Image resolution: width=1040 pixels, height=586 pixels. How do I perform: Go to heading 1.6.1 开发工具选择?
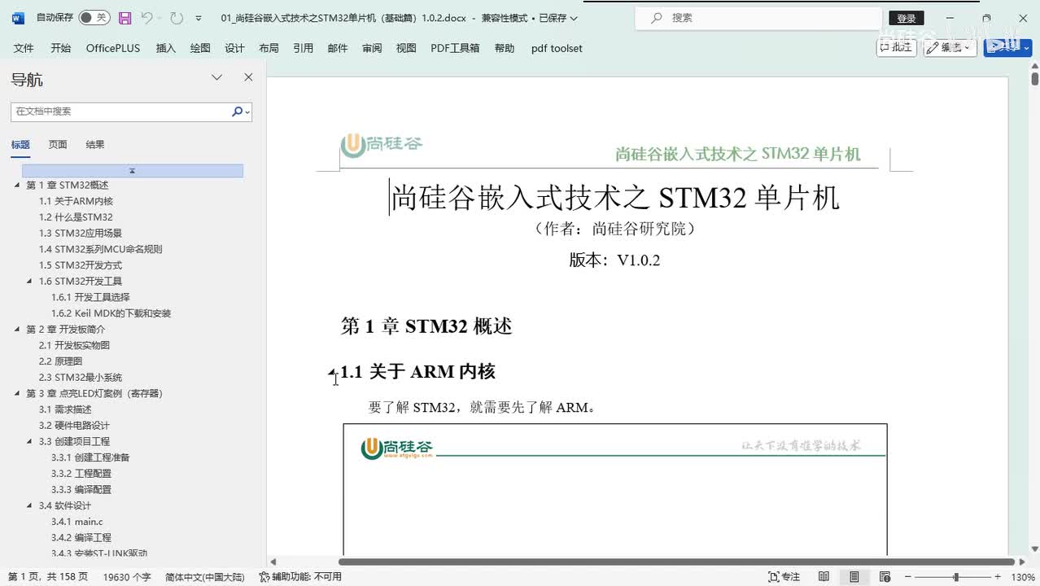pyautogui.click(x=90, y=297)
